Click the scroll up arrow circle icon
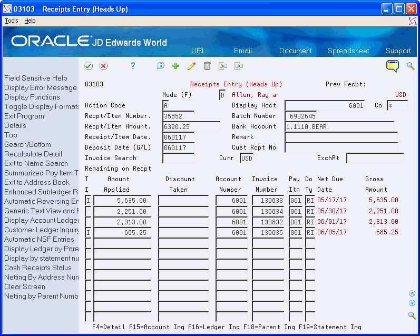This screenshot has width=420, height=336. (x=412, y=293)
